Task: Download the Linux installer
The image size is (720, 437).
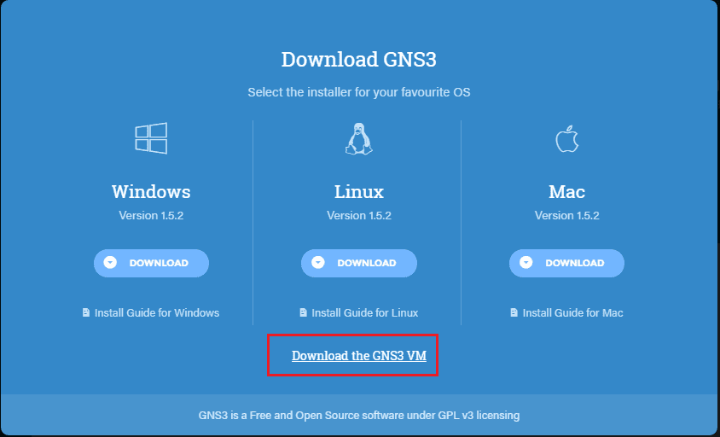Action: [x=359, y=263]
